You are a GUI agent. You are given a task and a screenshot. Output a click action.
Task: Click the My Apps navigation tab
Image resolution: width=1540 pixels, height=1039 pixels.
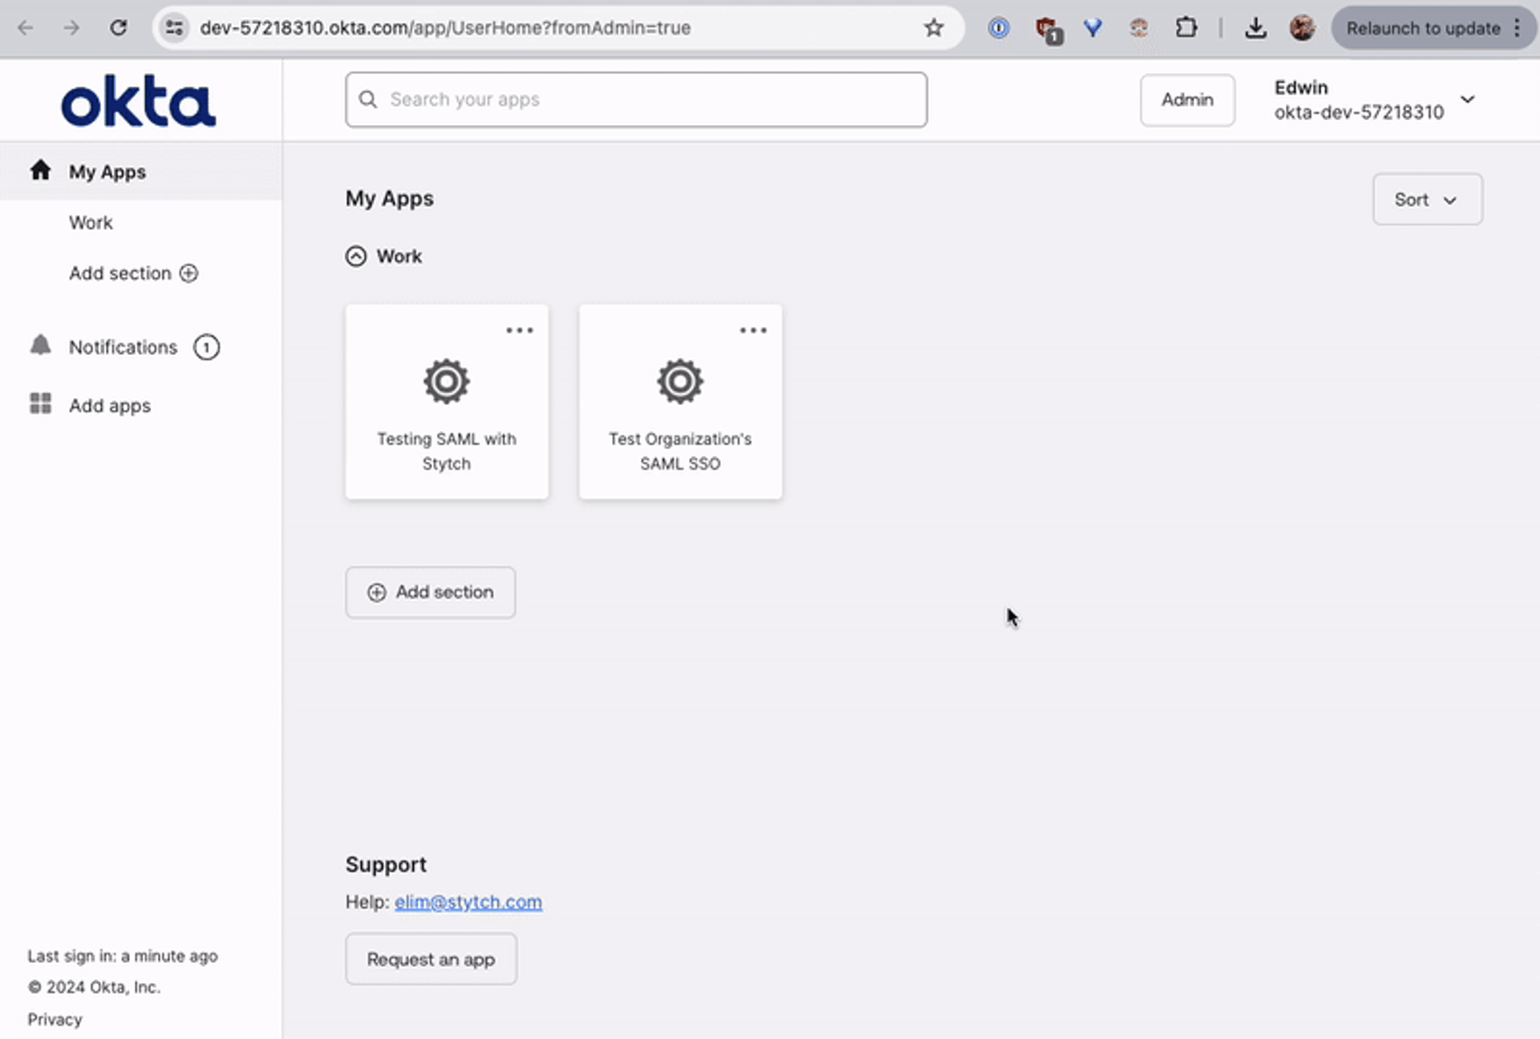pyautogui.click(x=107, y=171)
